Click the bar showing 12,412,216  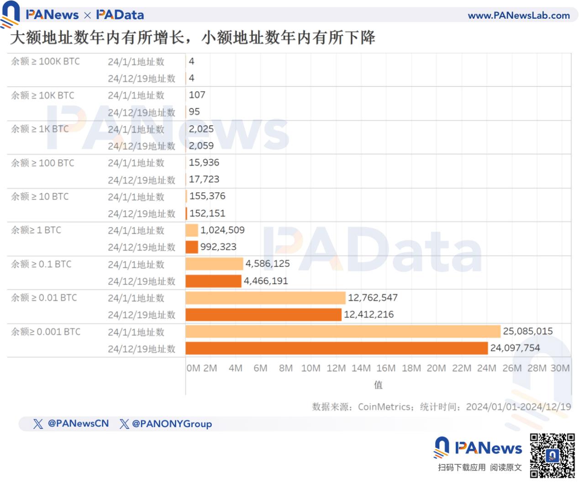263,314
